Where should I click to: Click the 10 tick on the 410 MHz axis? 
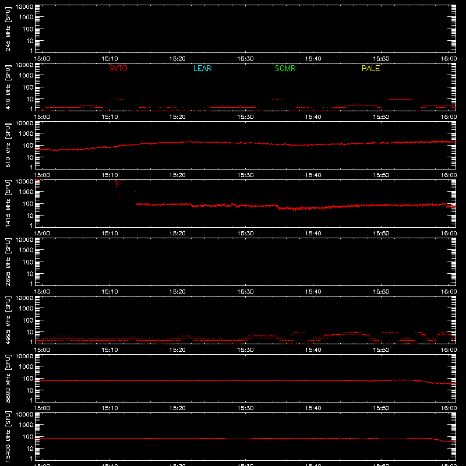click(x=30, y=99)
